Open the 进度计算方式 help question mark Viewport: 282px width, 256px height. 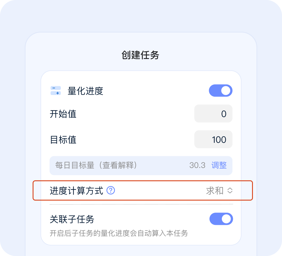tap(111, 191)
